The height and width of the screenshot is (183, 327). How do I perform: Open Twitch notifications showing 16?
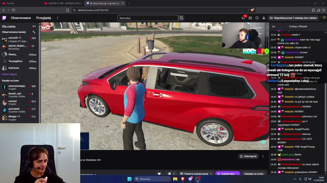tap(244, 18)
